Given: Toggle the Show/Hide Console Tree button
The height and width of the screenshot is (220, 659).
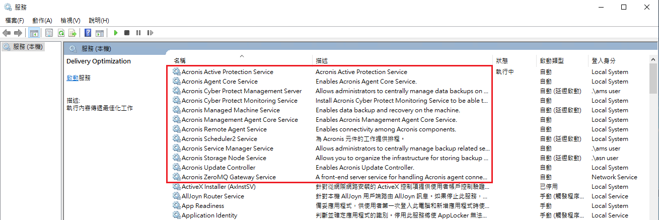Looking at the screenshot, I should click(34, 33).
